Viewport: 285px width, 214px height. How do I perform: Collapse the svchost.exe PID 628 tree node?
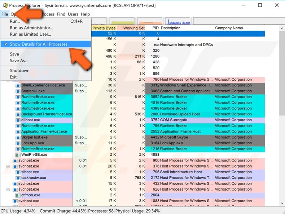pos(8,190)
